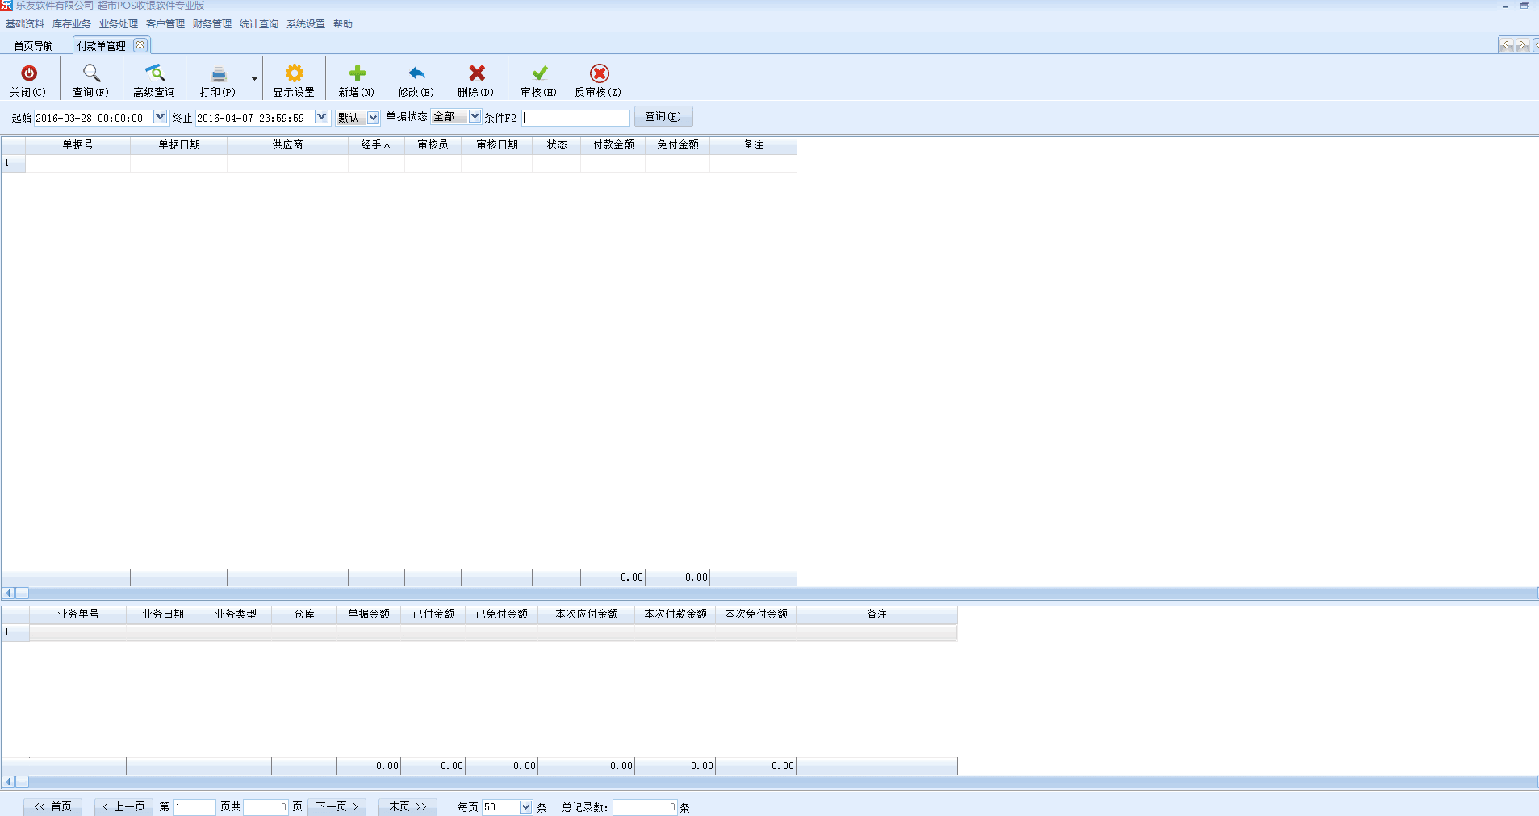Open Display Settings (显示设置) gear icon
The width and height of the screenshot is (1539, 816).
click(x=294, y=74)
